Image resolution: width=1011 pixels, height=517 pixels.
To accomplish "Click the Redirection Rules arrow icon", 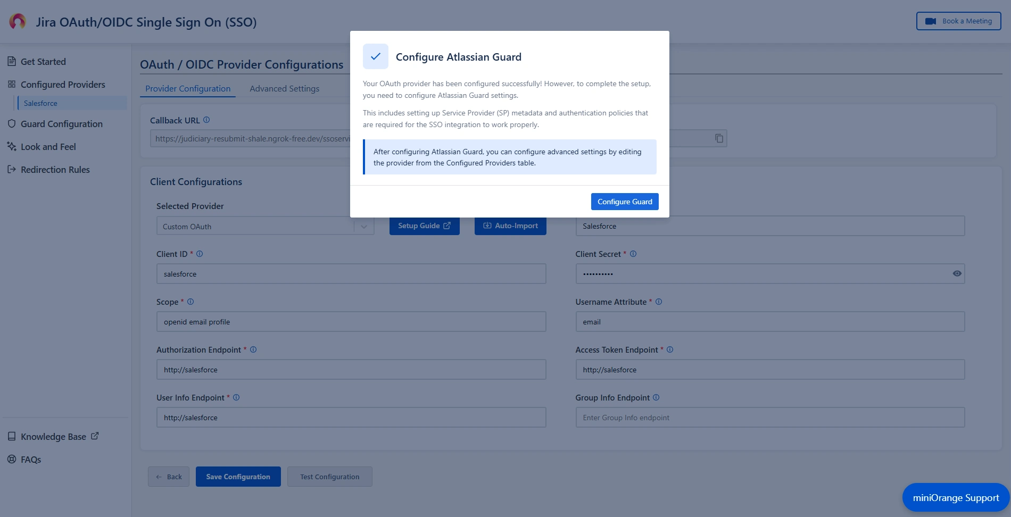I will pyautogui.click(x=12, y=169).
